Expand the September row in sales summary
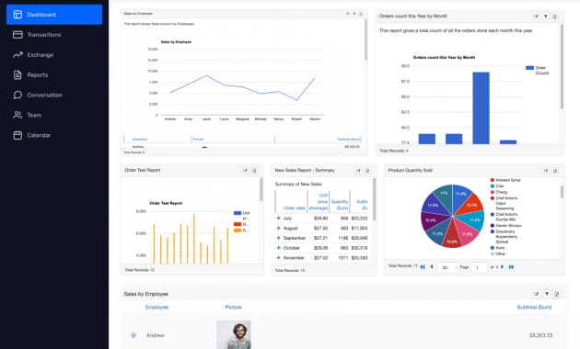This screenshot has width=580, height=349. (279, 238)
